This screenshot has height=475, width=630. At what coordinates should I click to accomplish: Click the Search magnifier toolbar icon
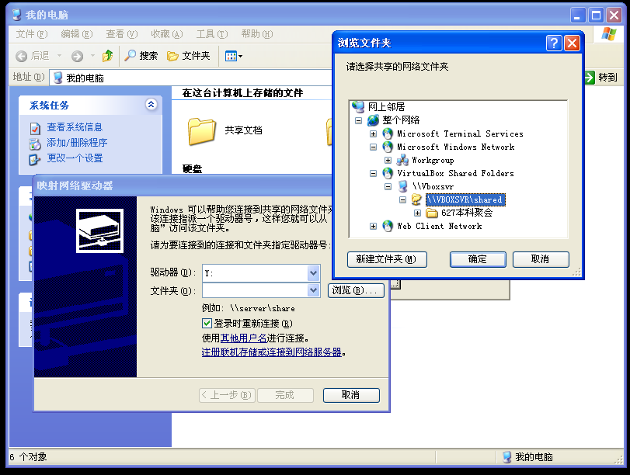coord(131,56)
